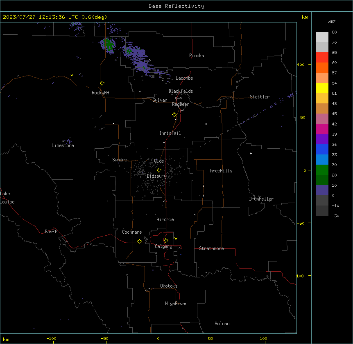Click the Banff label

51,232
